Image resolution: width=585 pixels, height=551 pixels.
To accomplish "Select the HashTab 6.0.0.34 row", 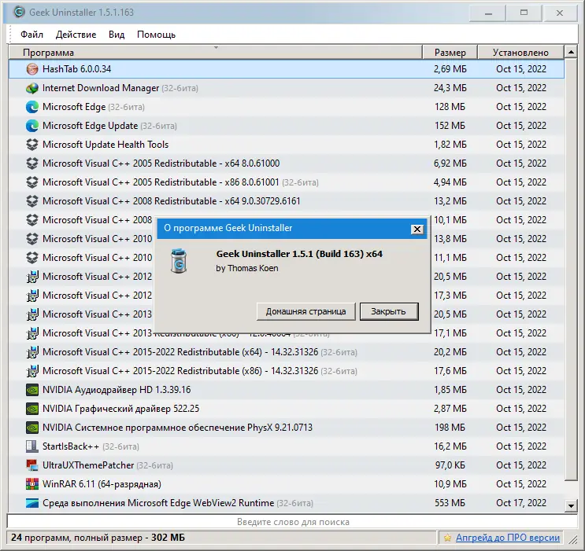I will click(x=286, y=69).
